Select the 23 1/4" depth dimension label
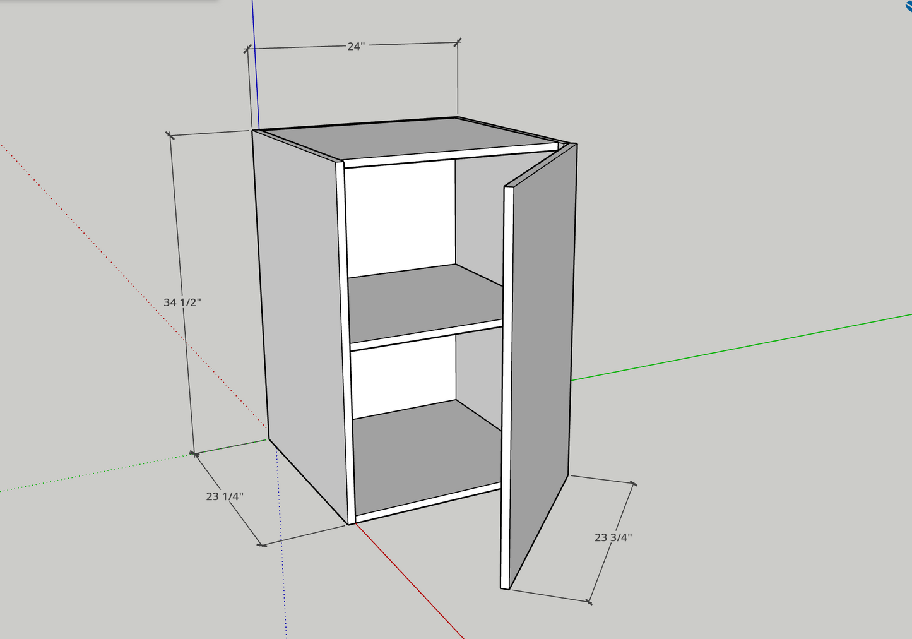 (x=225, y=496)
